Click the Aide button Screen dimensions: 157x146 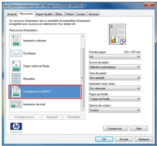pos(139,129)
